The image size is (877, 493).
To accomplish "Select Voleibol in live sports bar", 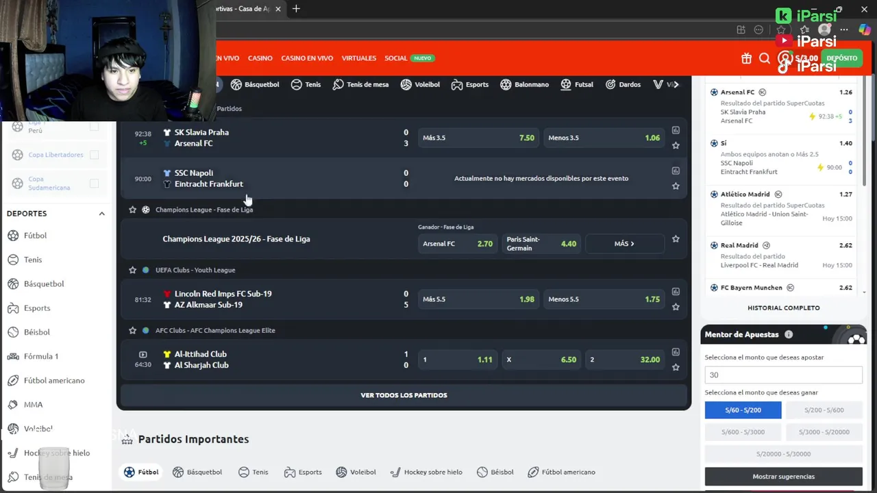I will tap(420, 84).
